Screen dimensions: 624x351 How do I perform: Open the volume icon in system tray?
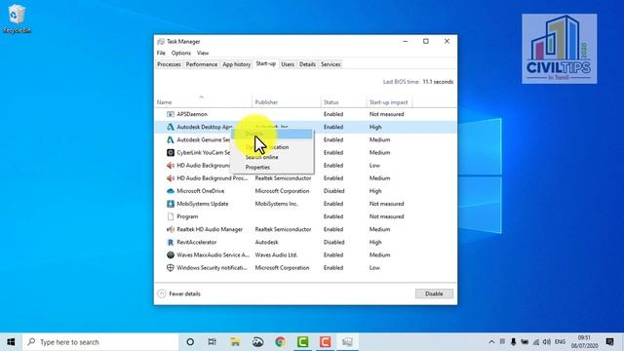[547, 342]
